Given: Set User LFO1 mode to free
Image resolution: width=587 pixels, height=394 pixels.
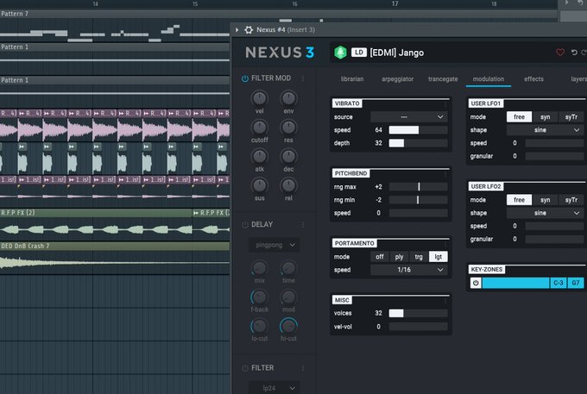Looking at the screenshot, I should 519,117.
